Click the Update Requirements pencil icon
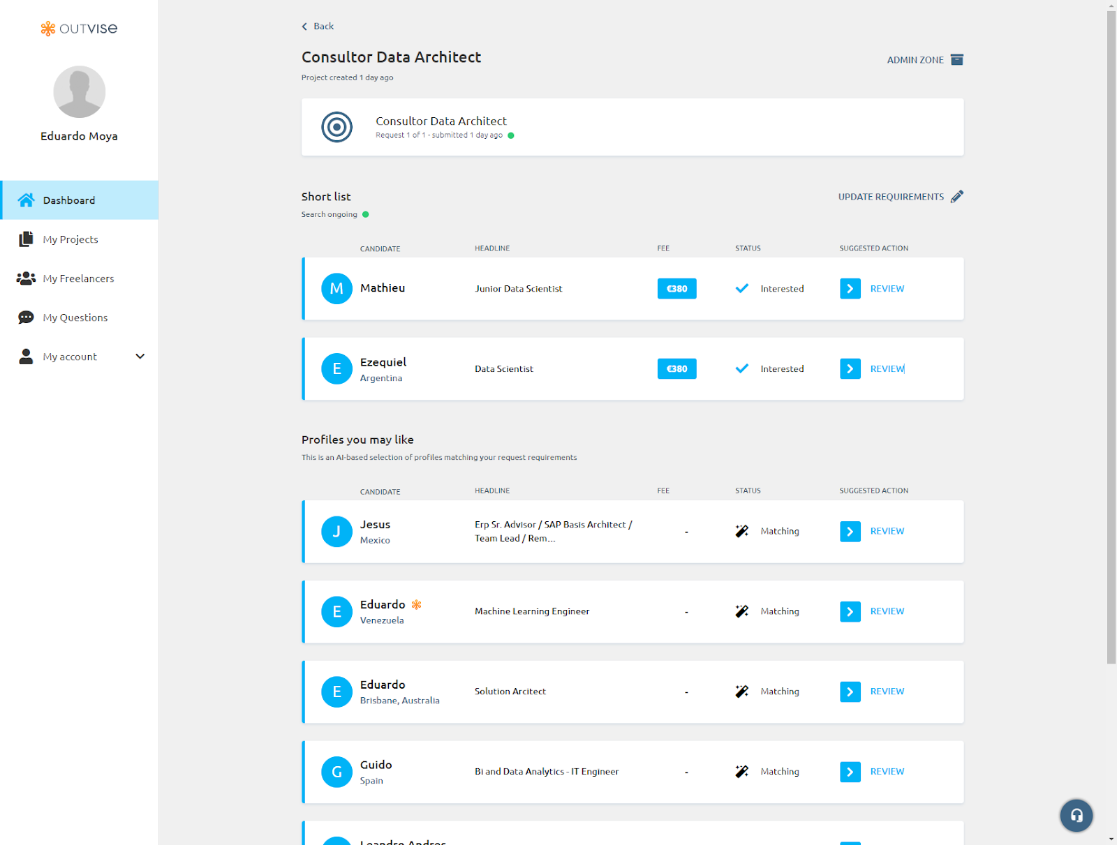Screen dimensions: 1117x845 957,197
